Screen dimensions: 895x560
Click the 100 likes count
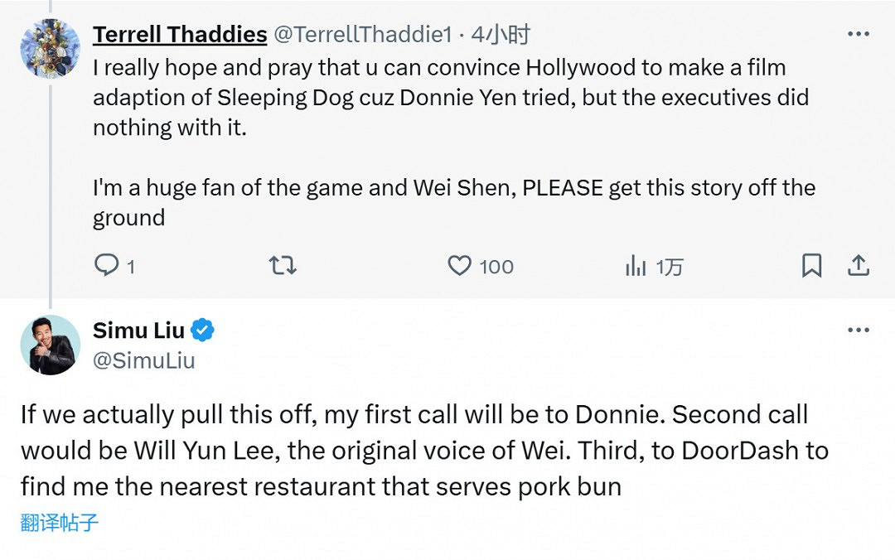point(496,267)
